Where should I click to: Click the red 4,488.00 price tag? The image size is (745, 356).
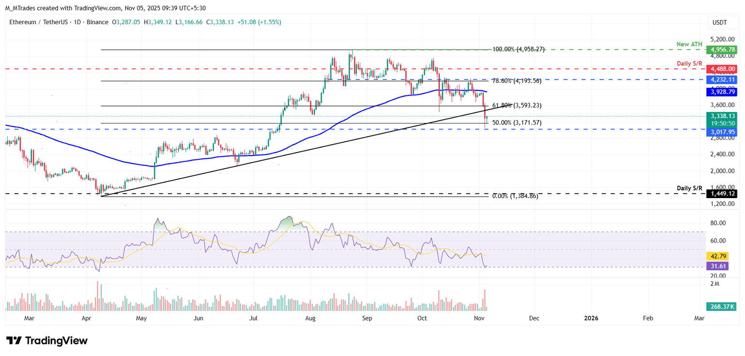point(722,69)
